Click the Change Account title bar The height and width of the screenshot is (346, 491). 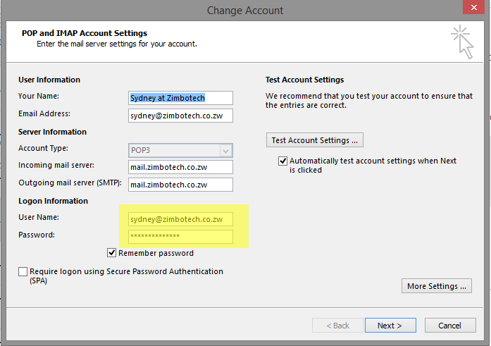[x=244, y=10]
